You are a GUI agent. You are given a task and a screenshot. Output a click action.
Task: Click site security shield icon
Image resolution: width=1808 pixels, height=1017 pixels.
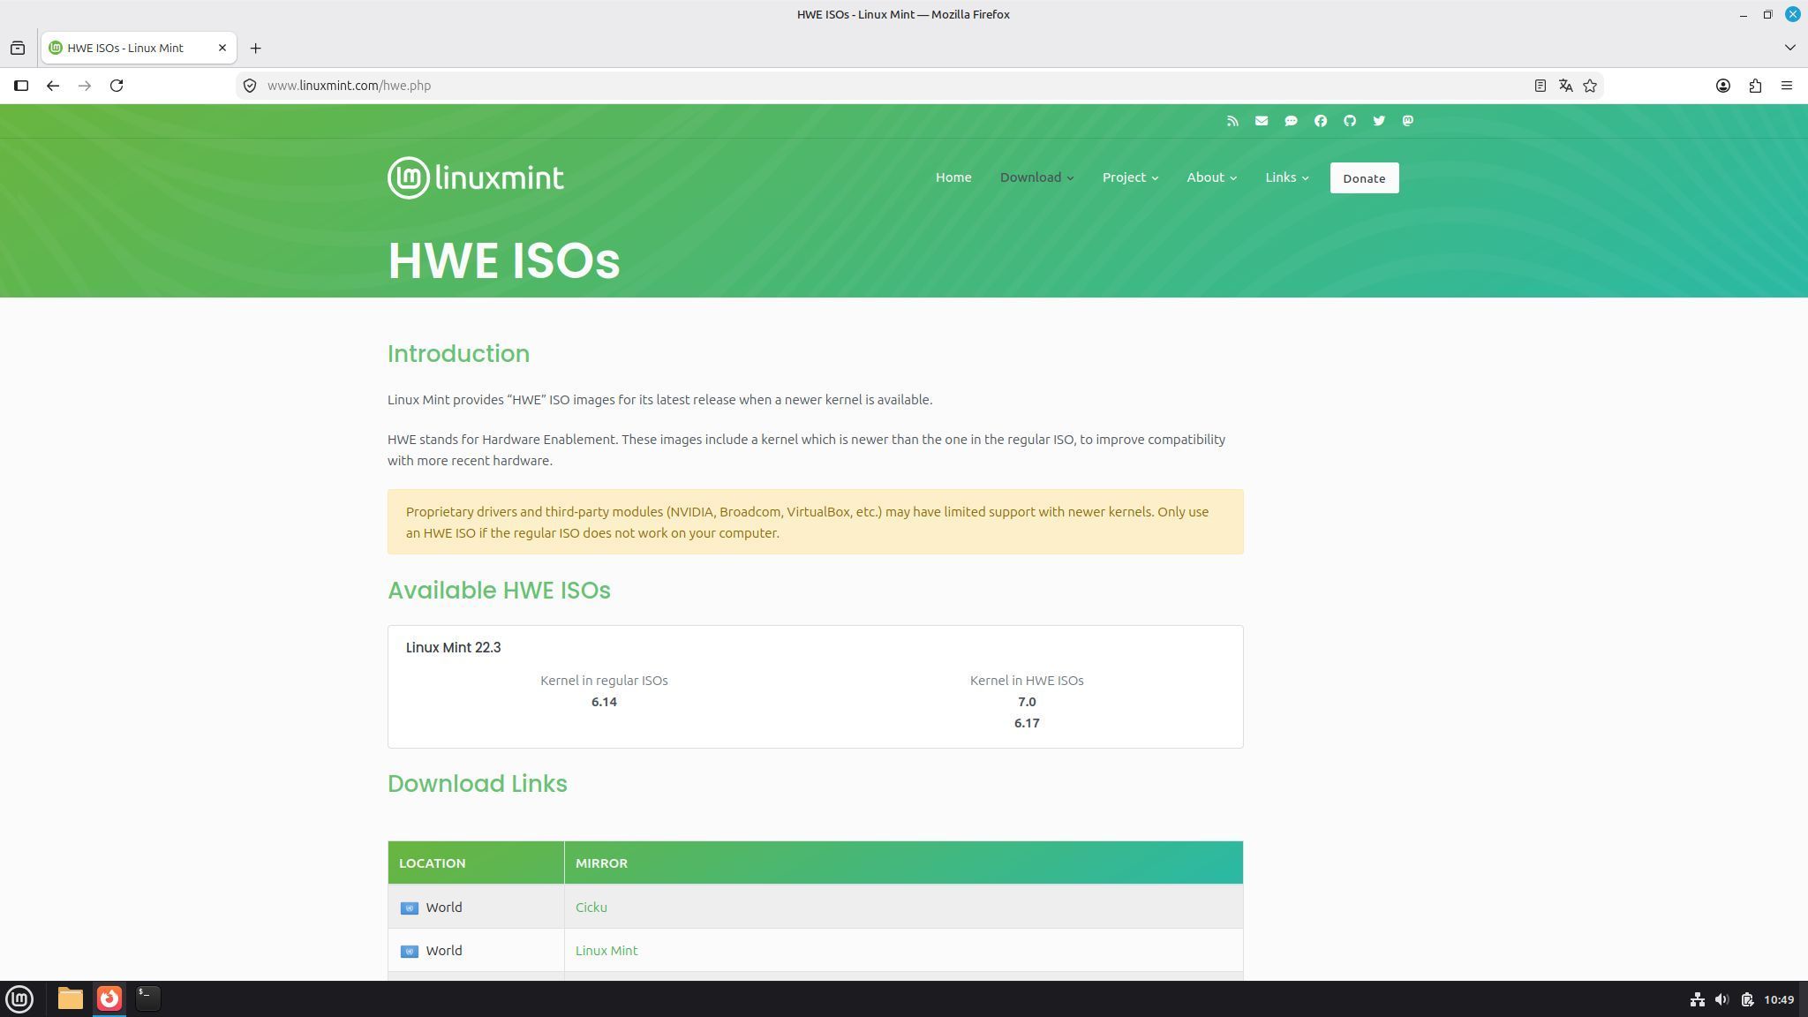pyautogui.click(x=250, y=86)
